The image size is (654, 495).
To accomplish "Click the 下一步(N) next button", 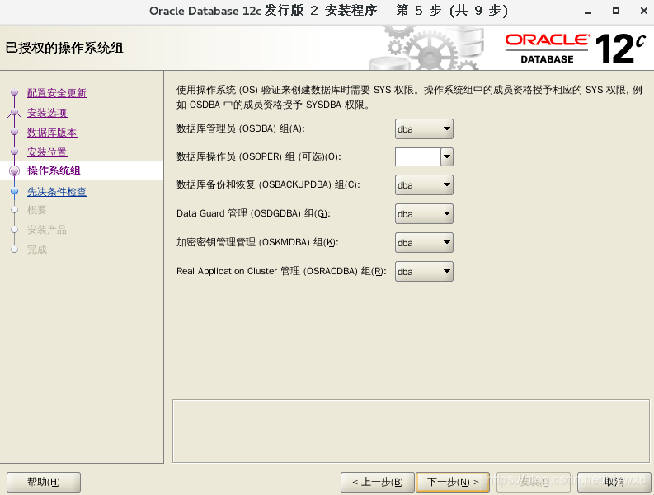I will tap(453, 482).
